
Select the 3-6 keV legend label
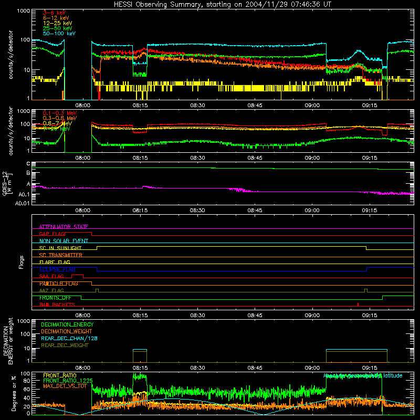pos(55,13)
